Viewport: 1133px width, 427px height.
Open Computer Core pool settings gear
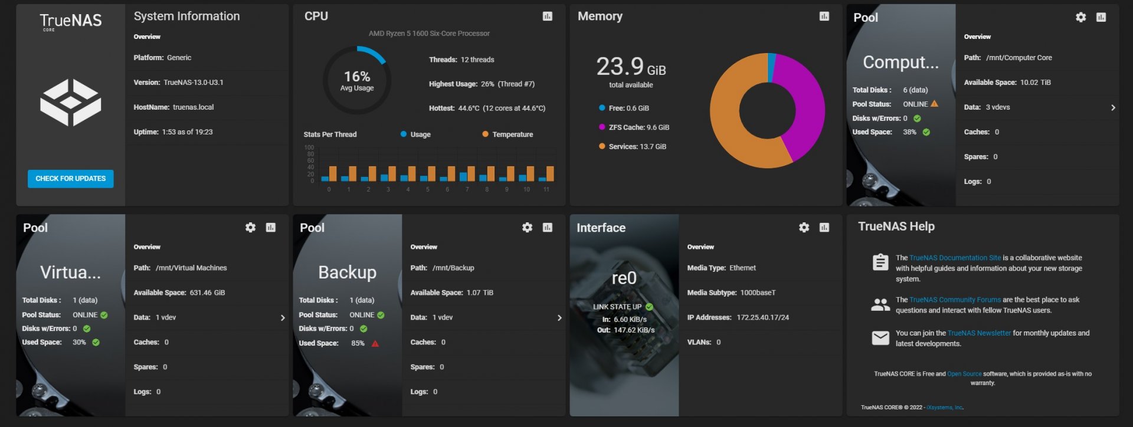click(1080, 18)
